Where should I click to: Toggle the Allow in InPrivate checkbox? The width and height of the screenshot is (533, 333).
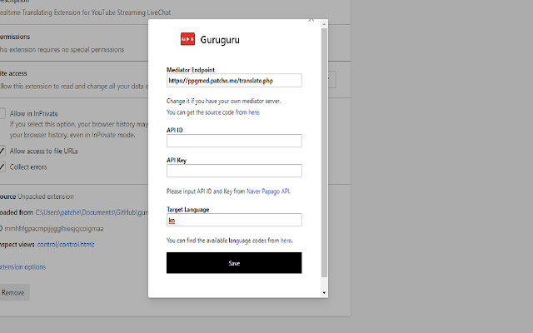(2, 113)
